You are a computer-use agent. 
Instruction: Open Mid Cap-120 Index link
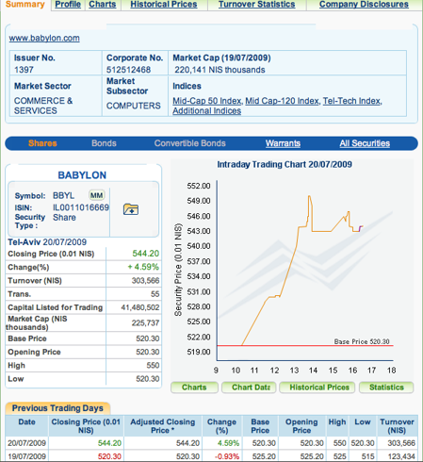282,101
